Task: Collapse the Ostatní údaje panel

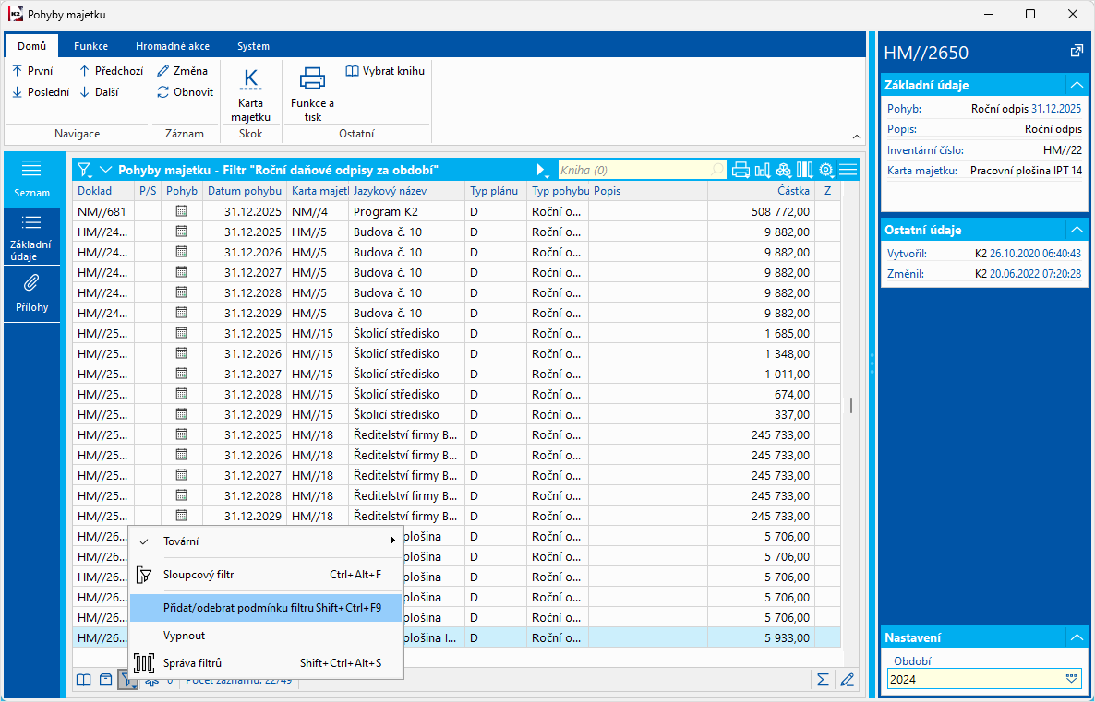Action: tap(1076, 230)
